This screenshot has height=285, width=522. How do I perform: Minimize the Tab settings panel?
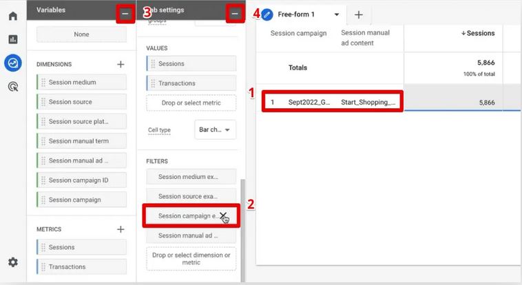[x=235, y=14]
